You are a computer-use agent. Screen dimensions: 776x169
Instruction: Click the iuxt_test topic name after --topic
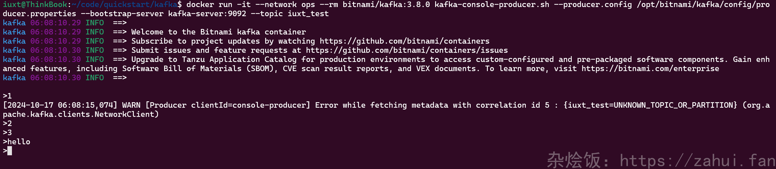[308, 14]
